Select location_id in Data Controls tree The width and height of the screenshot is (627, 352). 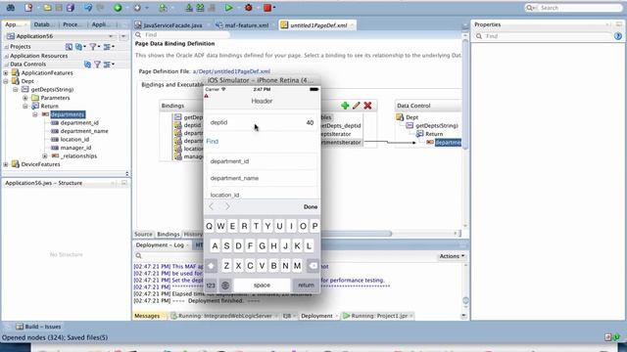74,139
